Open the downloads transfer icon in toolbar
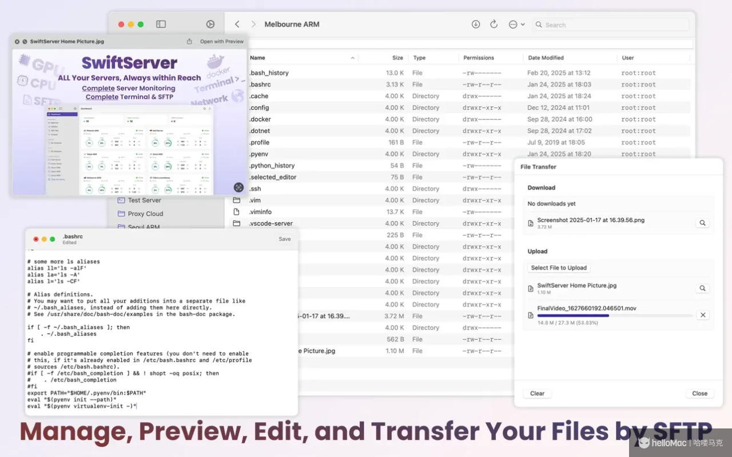Image resolution: width=732 pixels, height=457 pixels. tap(476, 25)
